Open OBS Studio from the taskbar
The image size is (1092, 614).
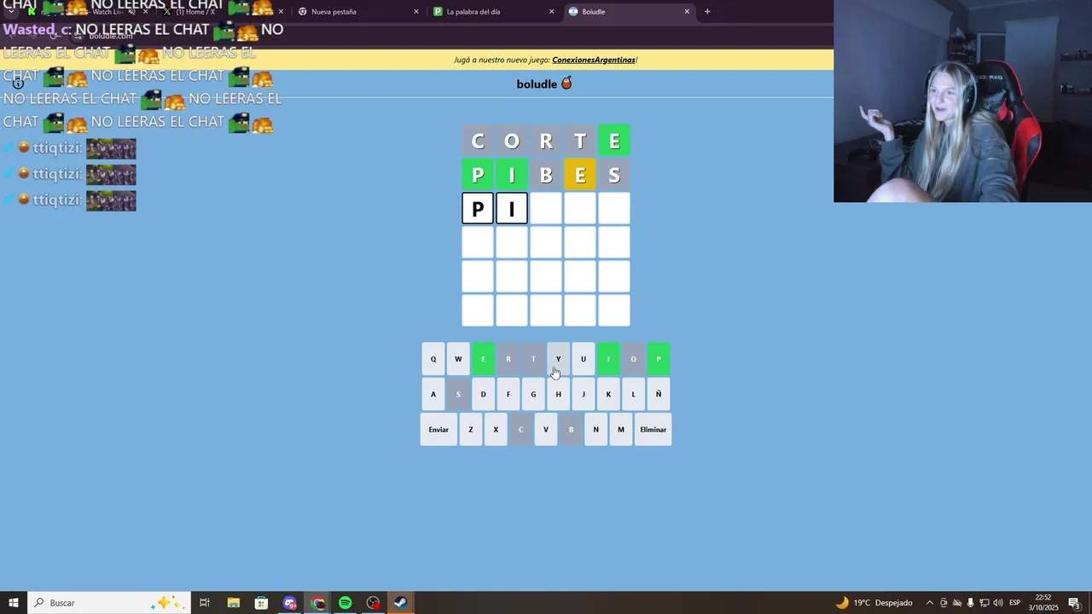tap(374, 603)
